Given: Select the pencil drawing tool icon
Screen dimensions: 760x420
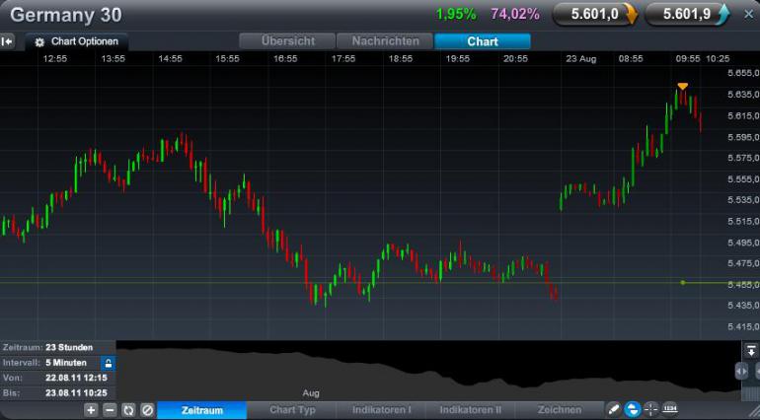Looking at the screenshot, I should click(614, 409).
